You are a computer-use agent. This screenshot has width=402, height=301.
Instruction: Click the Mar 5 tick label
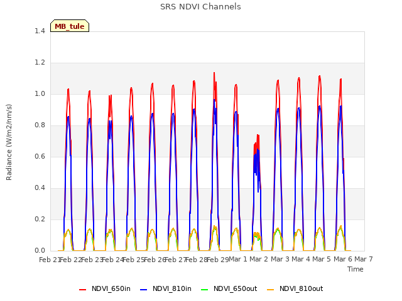[322, 259]
